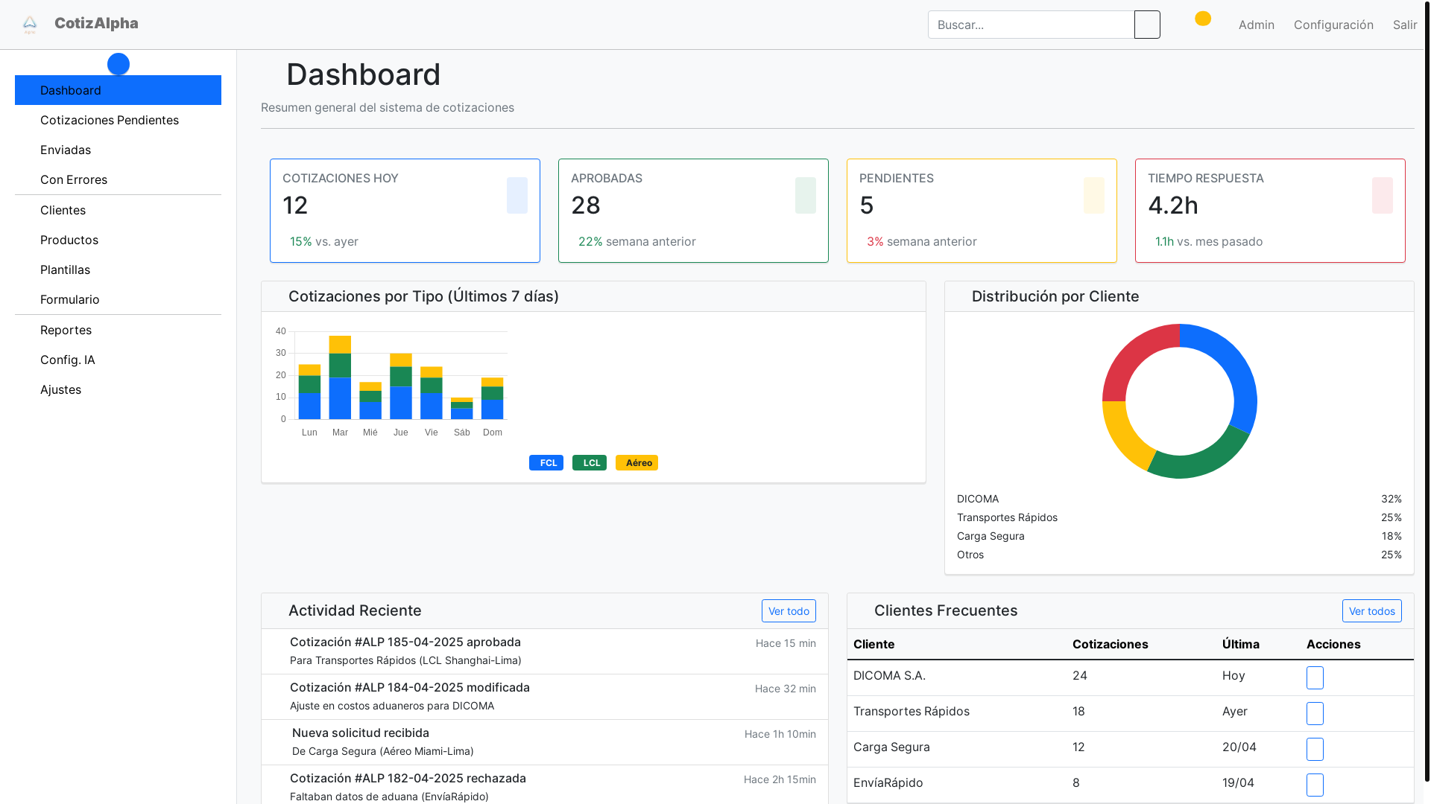Open Reportes in sidebar
The width and height of the screenshot is (1431, 804).
[118, 330]
